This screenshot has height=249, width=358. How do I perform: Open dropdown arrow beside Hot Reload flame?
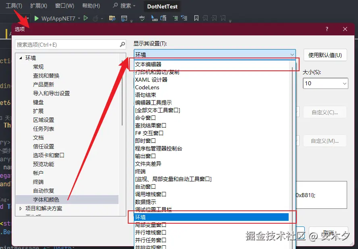click(x=102, y=19)
